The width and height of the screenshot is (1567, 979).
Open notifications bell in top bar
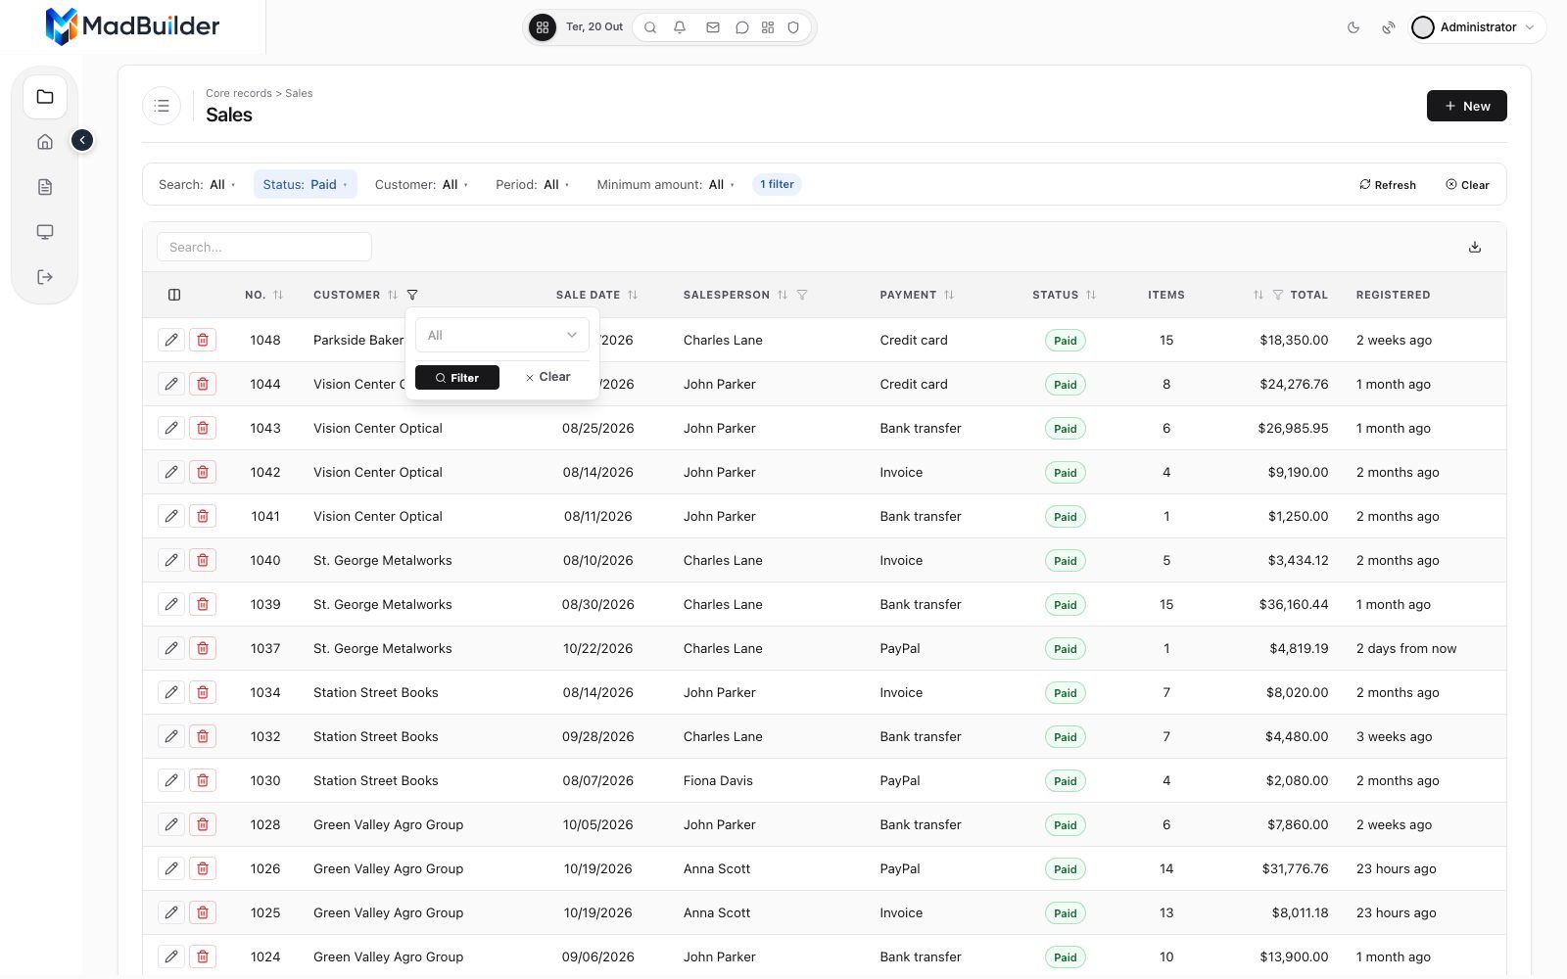[680, 27]
